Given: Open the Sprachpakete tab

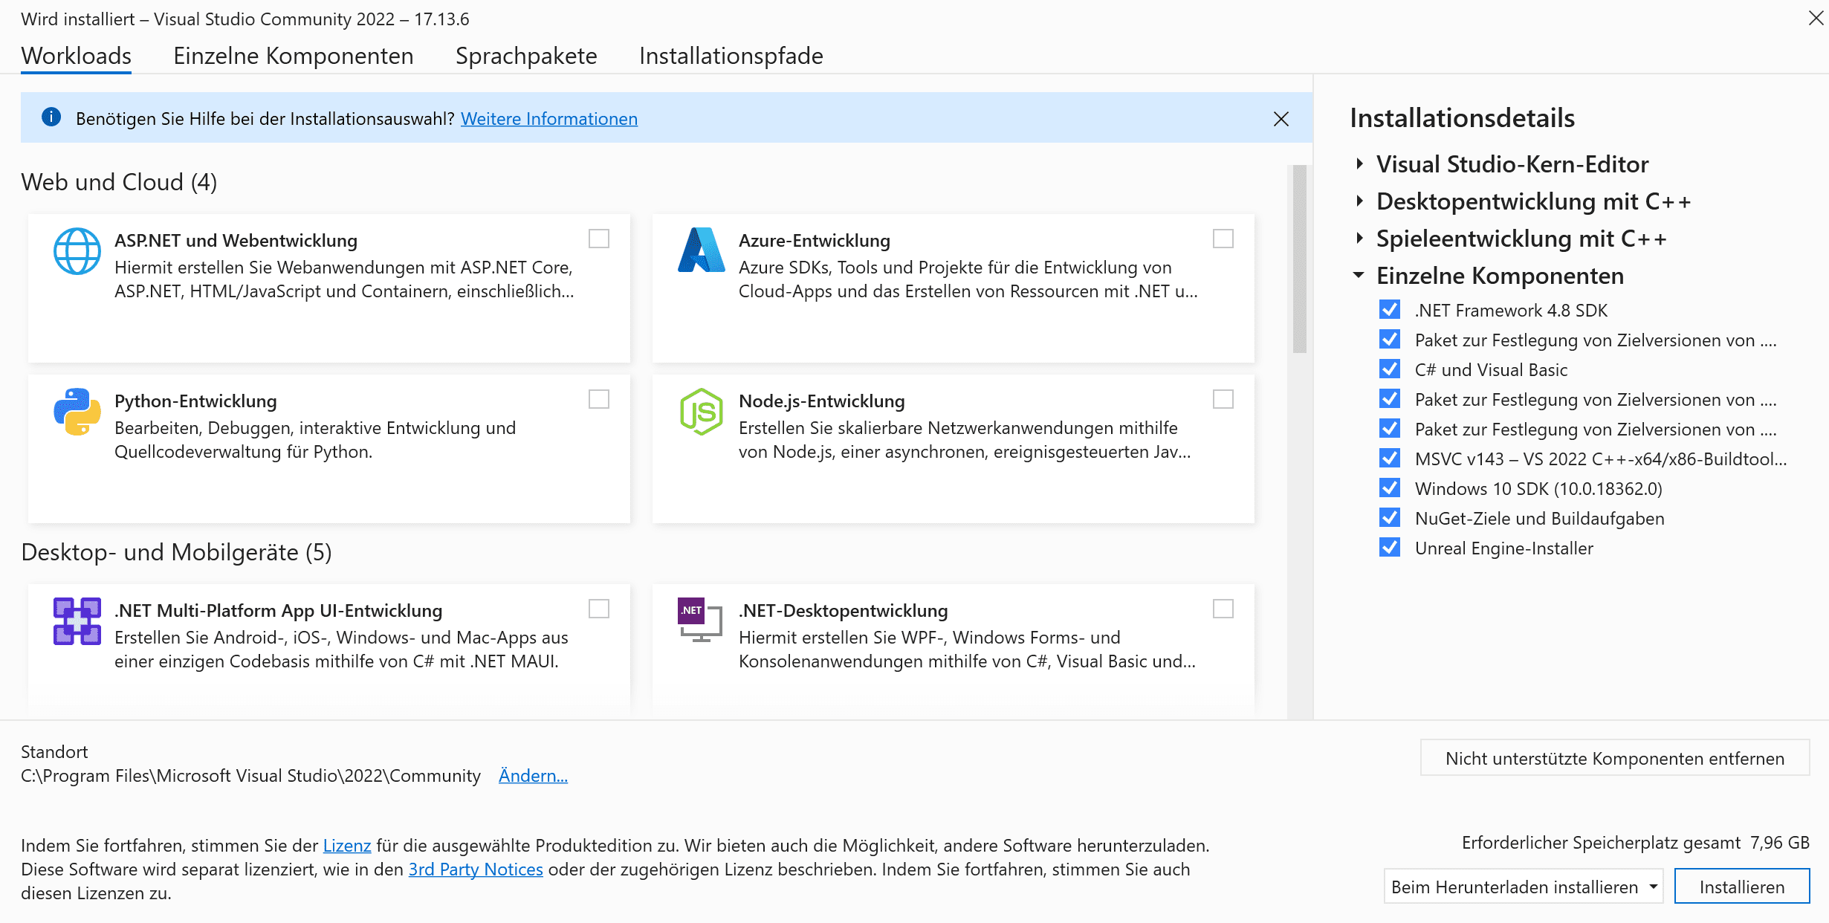Looking at the screenshot, I should coord(525,56).
